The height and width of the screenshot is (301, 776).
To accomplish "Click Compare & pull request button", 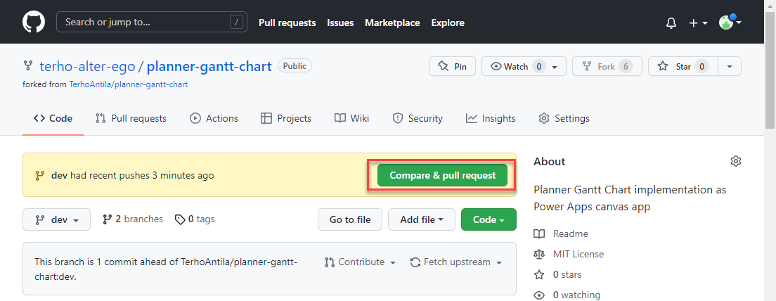I will pyautogui.click(x=442, y=175).
